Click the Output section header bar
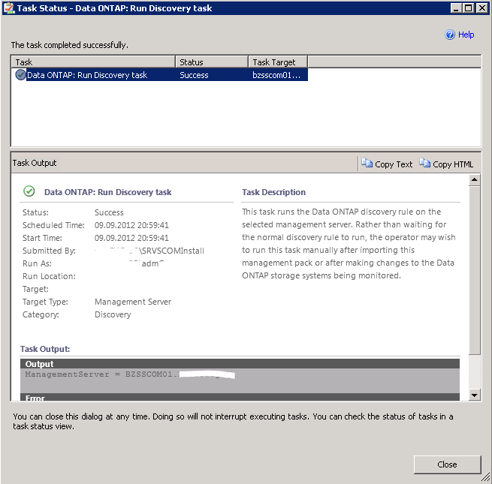This screenshot has width=492, height=484. 240,364
